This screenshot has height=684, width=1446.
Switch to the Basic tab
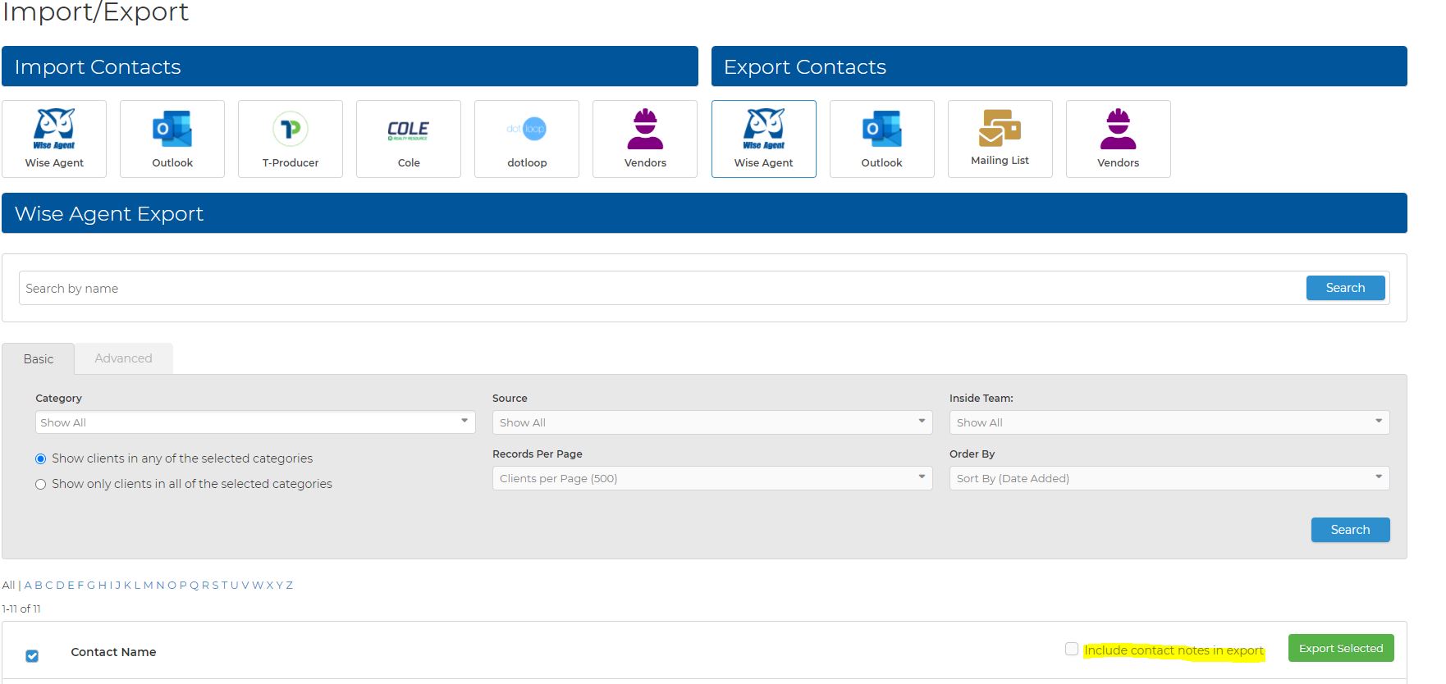click(39, 358)
